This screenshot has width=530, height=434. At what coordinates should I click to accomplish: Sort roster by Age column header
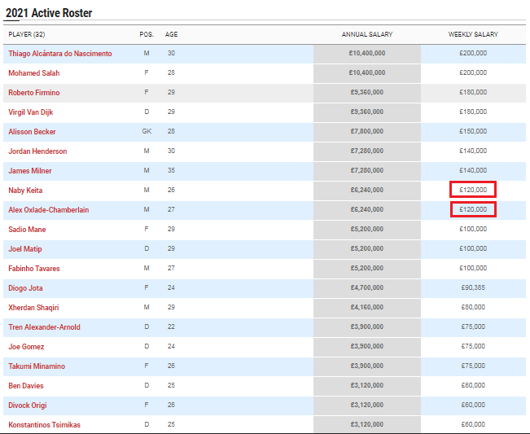click(171, 34)
